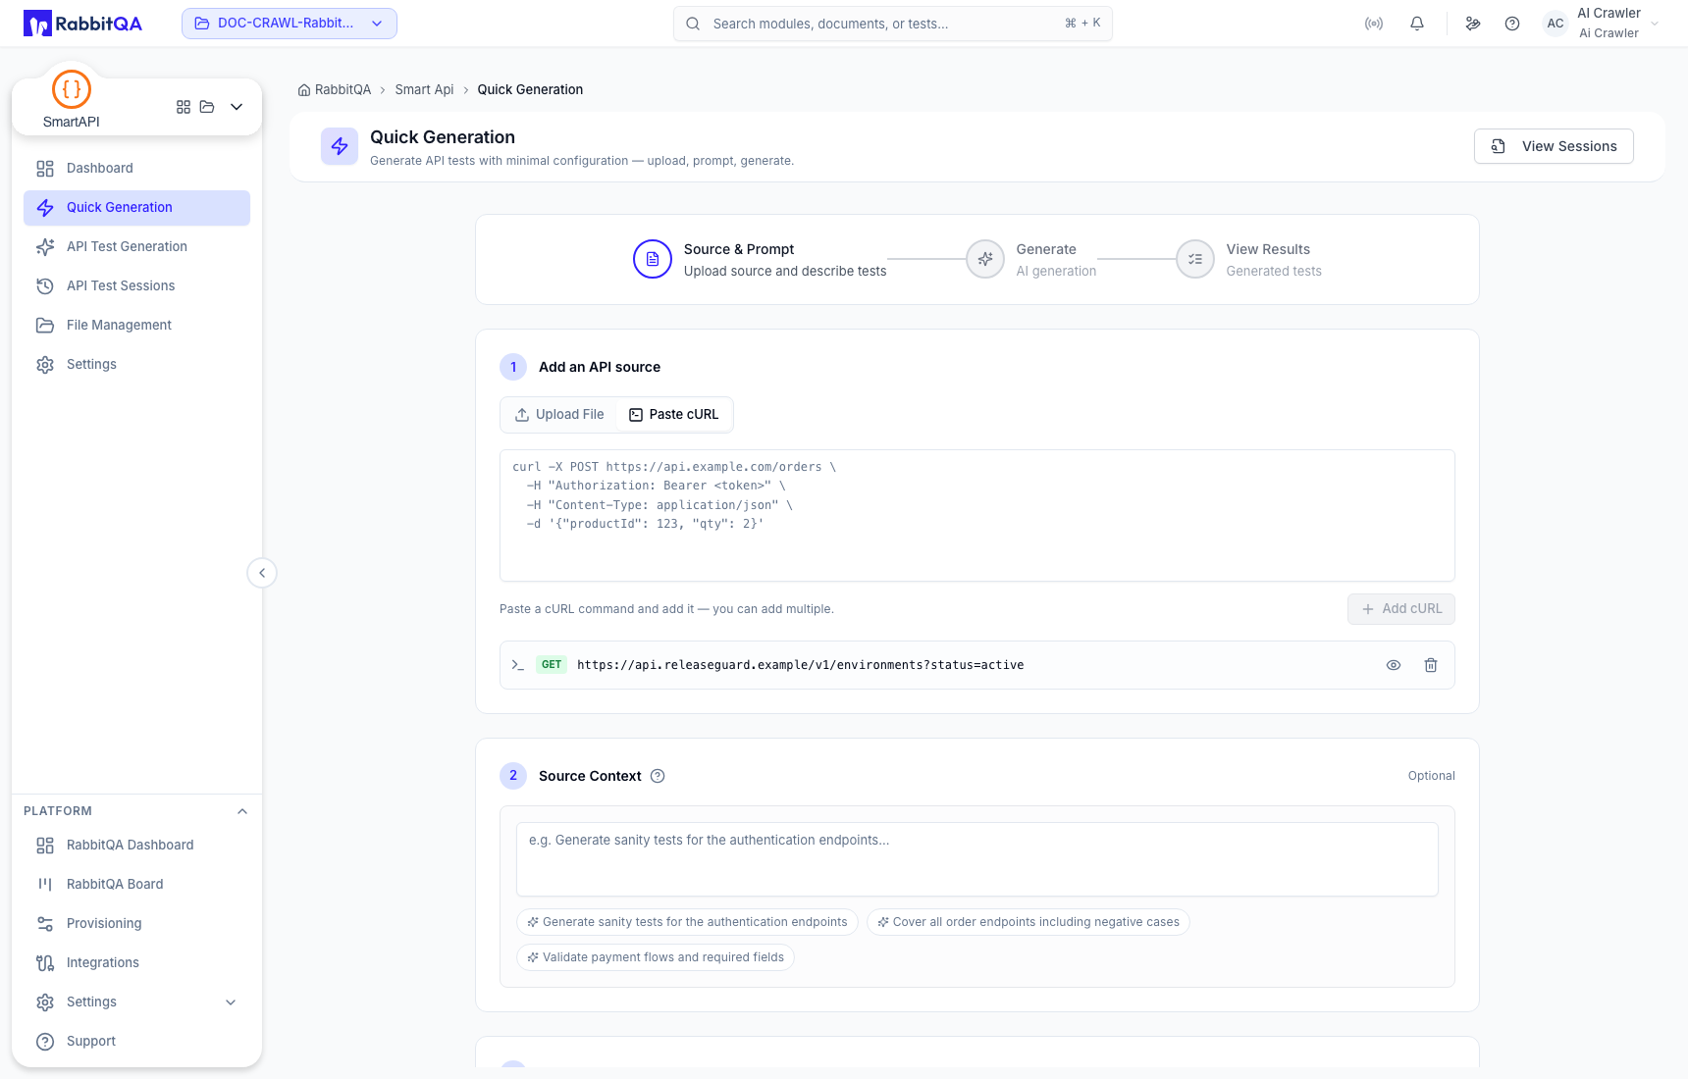The height and width of the screenshot is (1079, 1688).
Task: Open File Management page
Action: [x=136, y=326]
